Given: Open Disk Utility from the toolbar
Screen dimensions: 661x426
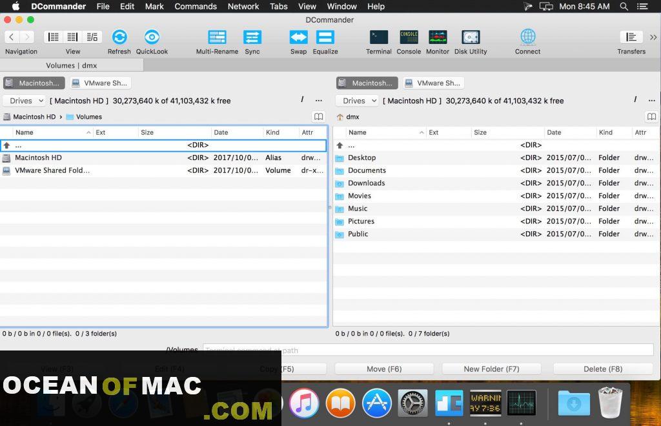Looking at the screenshot, I should [471, 37].
